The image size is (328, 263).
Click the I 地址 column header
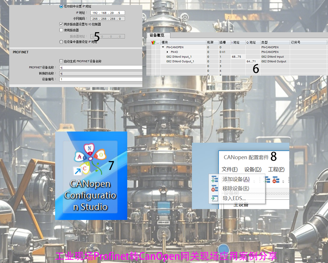point(238,42)
